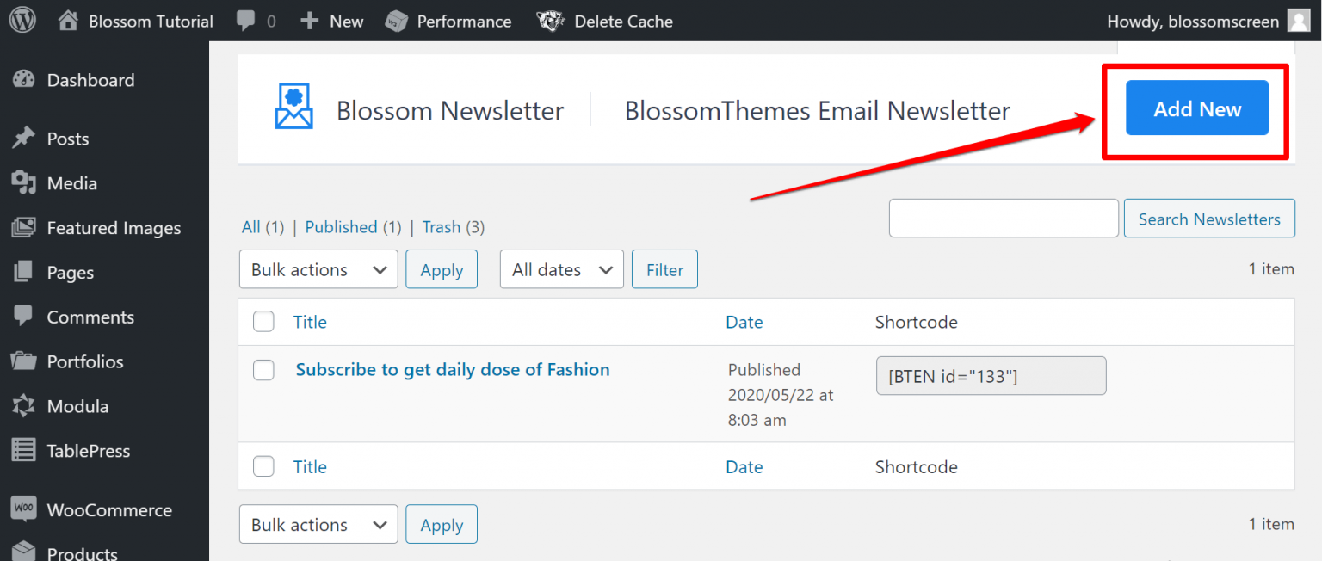Open the Bulk actions dropdown
The width and height of the screenshot is (1322, 561).
(318, 268)
